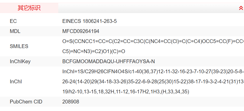
Task: Select the InChI row label
Action: point(16,82)
